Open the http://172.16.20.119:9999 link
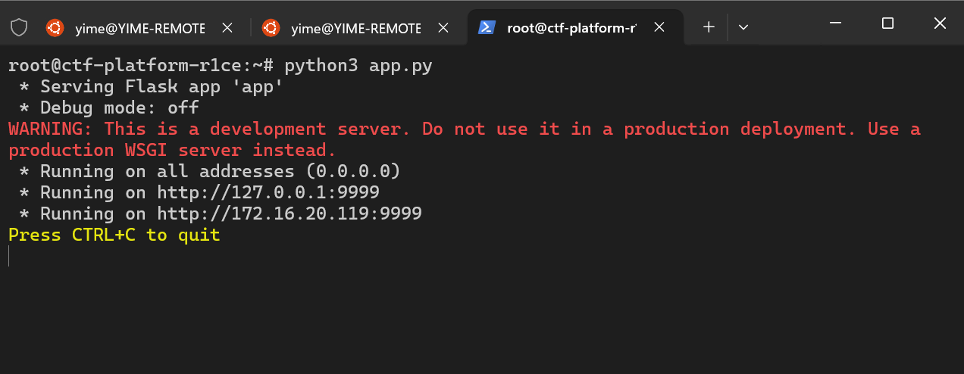The height and width of the screenshot is (374, 964). coord(290,213)
